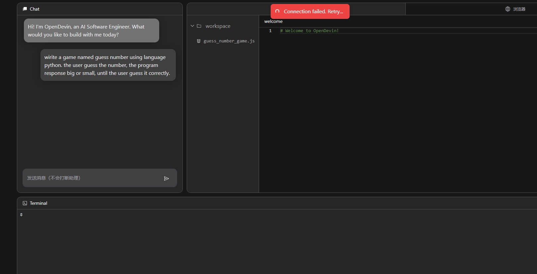Click the terminal $ prompt
This screenshot has width=537, height=274.
click(x=21, y=215)
